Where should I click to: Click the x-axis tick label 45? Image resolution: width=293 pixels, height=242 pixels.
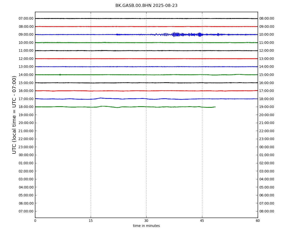tap(202, 221)
